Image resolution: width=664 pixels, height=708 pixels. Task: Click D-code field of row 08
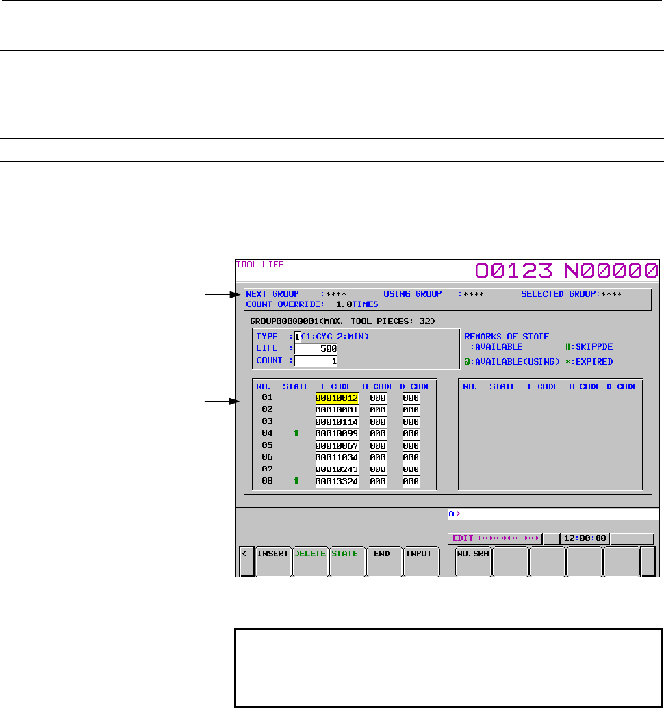coord(411,482)
